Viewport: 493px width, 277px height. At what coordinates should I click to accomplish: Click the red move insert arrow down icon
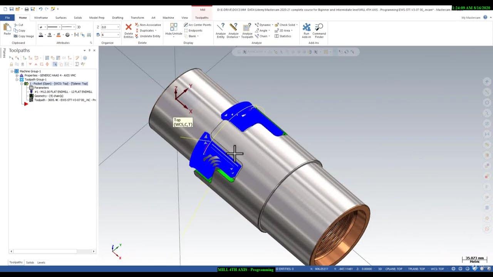pyautogui.click(x=30, y=64)
